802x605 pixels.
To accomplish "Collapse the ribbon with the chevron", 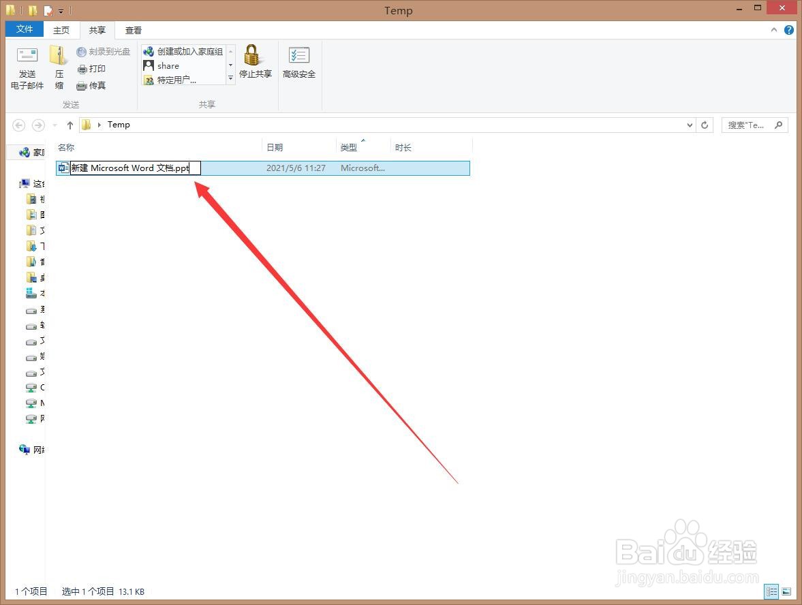I will (x=774, y=30).
